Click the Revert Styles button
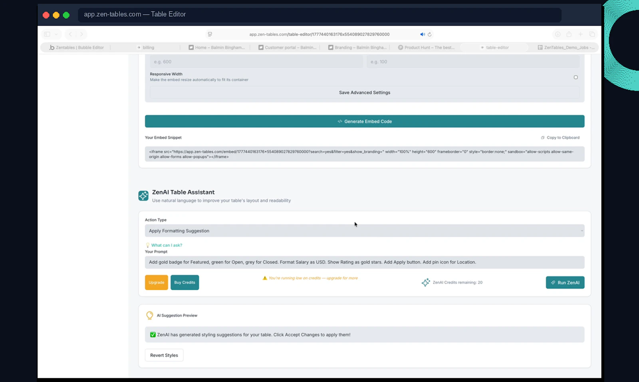The image size is (639, 382). pyautogui.click(x=164, y=355)
